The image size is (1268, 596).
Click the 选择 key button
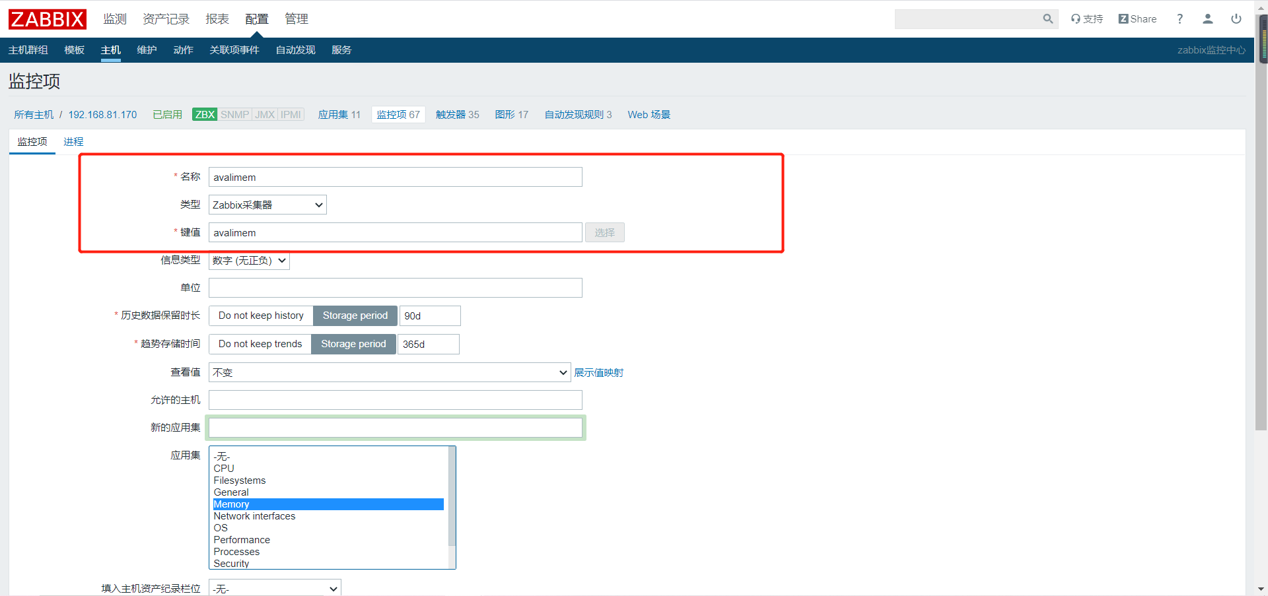click(604, 232)
